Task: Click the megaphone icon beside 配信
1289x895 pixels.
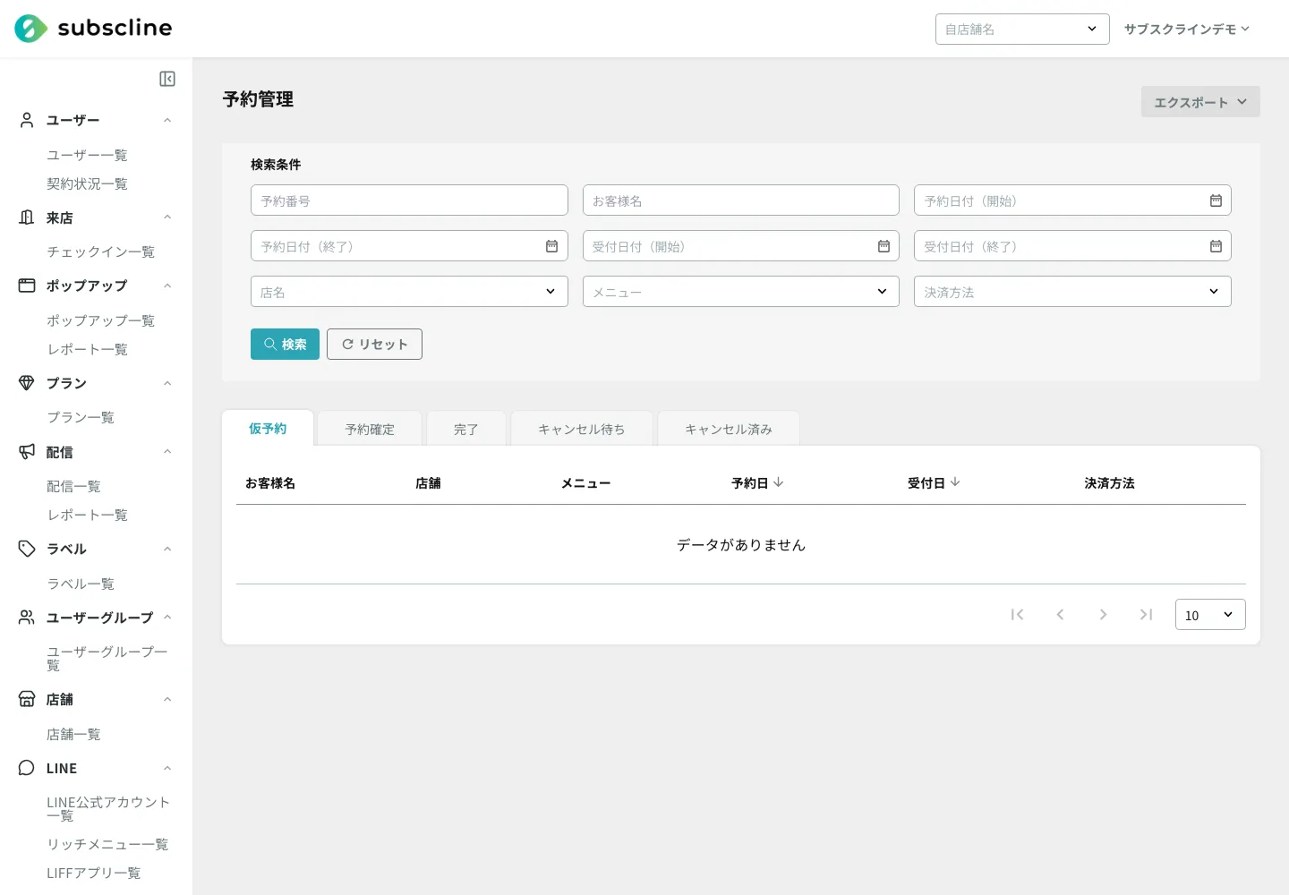Action: 27,452
